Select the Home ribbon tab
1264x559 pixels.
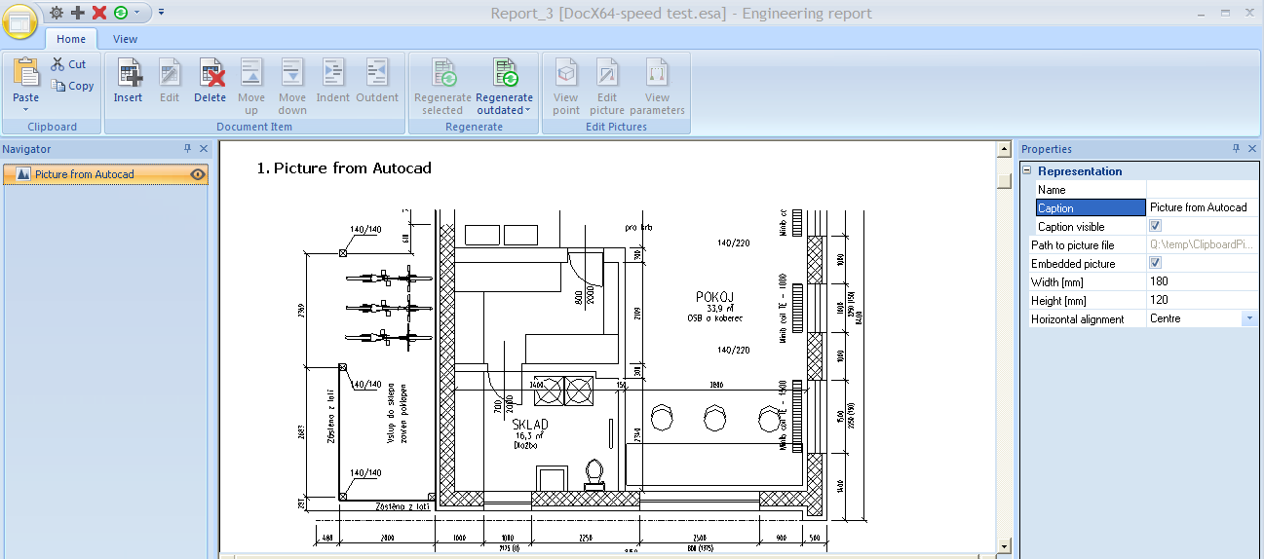pyautogui.click(x=71, y=39)
